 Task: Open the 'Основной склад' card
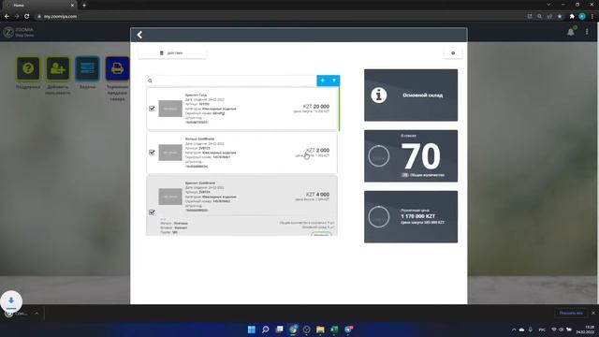click(411, 95)
